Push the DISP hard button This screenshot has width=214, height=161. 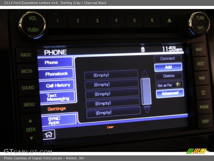coord(205,121)
